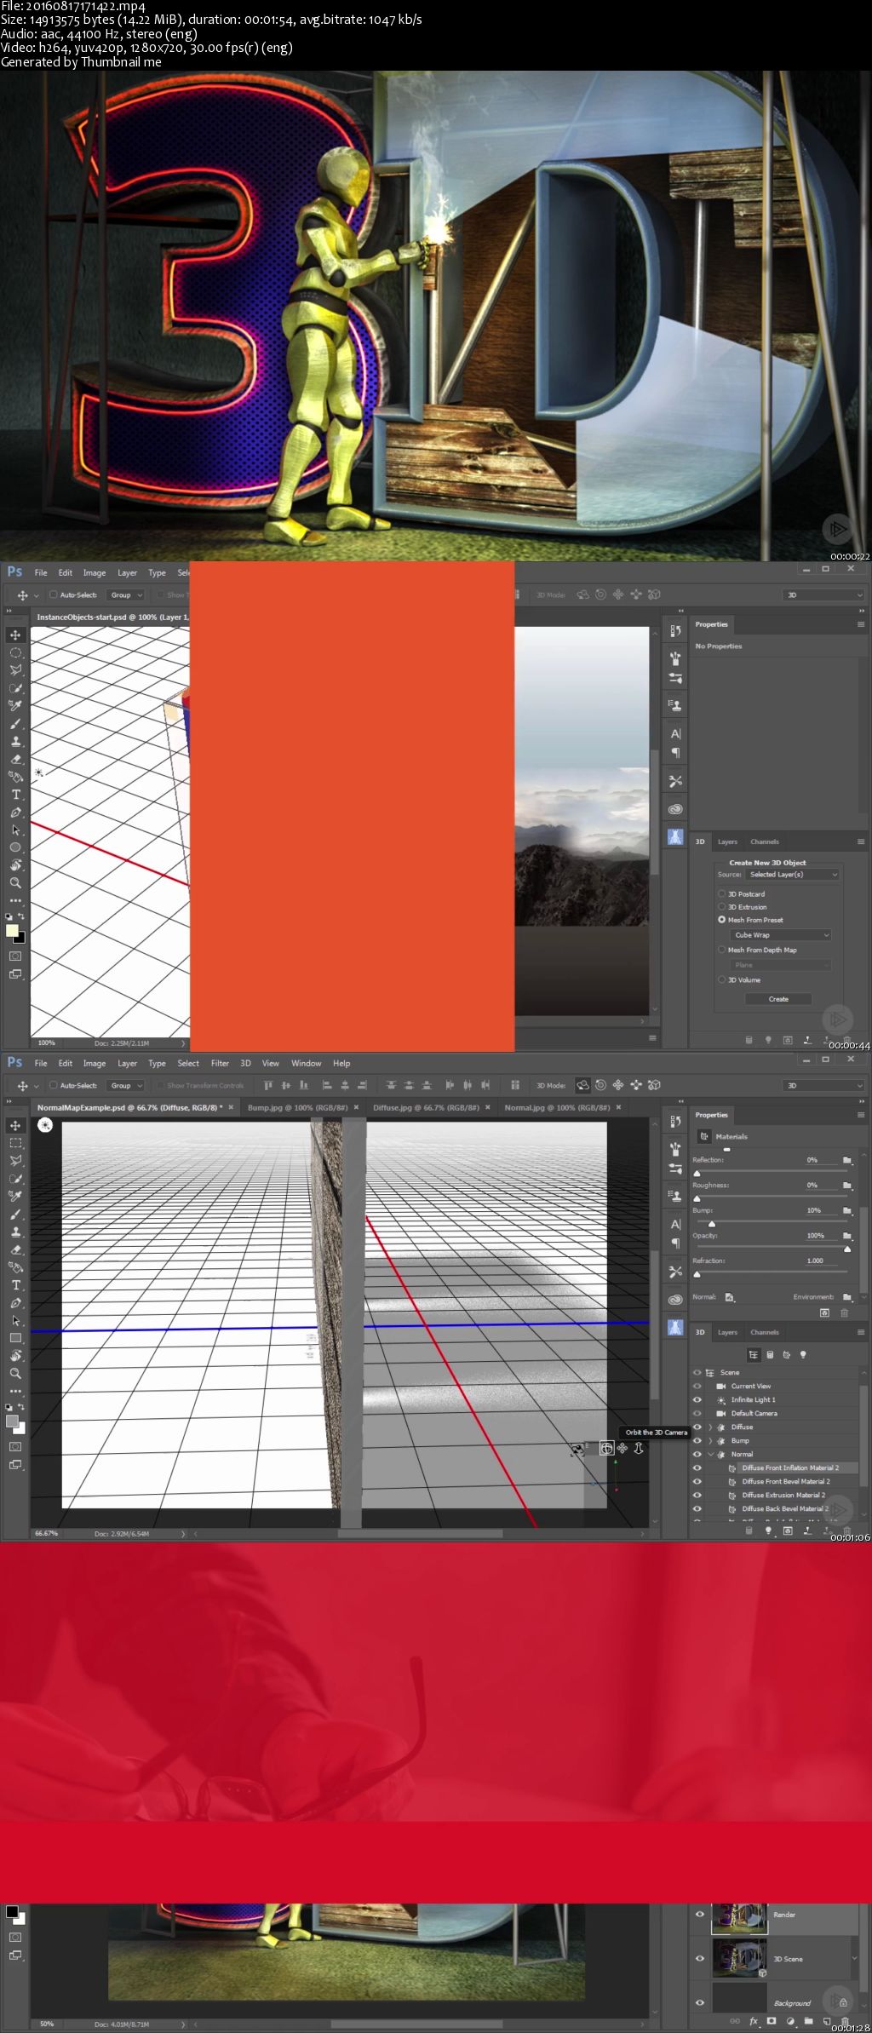Hide Diffuse Front Bevel Material 2
The width and height of the screenshot is (872, 2033).
[x=697, y=1481]
